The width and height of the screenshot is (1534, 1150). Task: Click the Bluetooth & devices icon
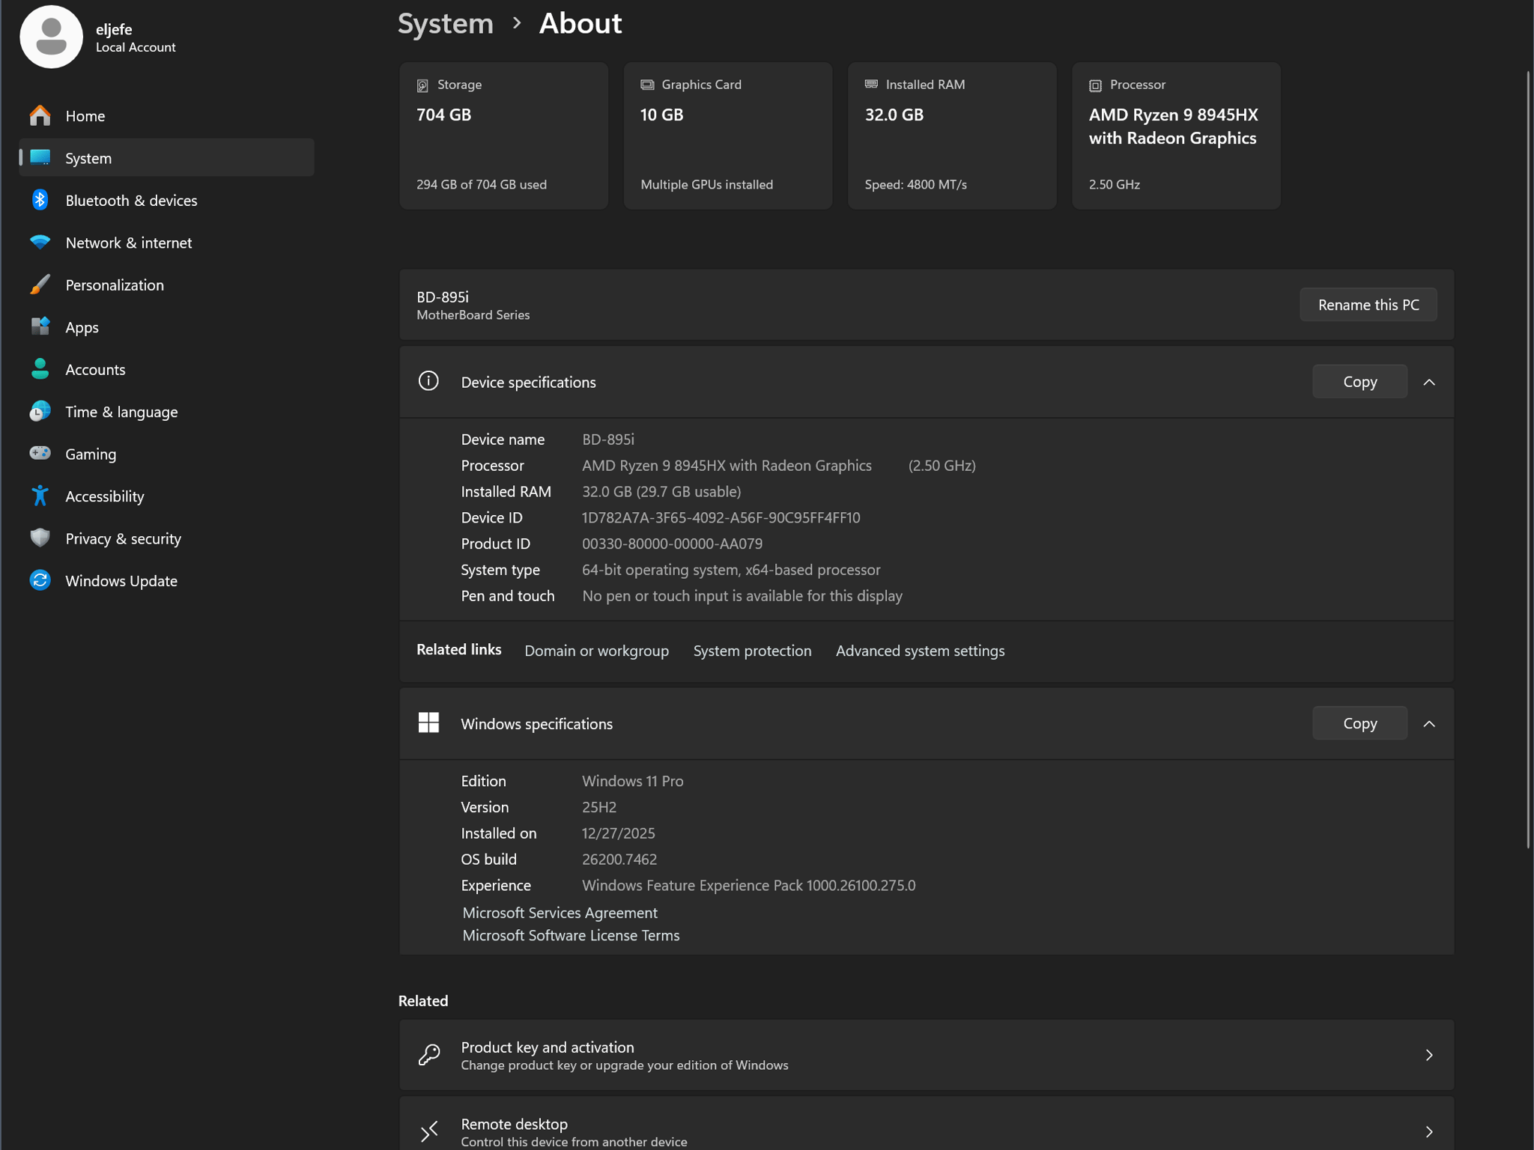pyautogui.click(x=40, y=200)
